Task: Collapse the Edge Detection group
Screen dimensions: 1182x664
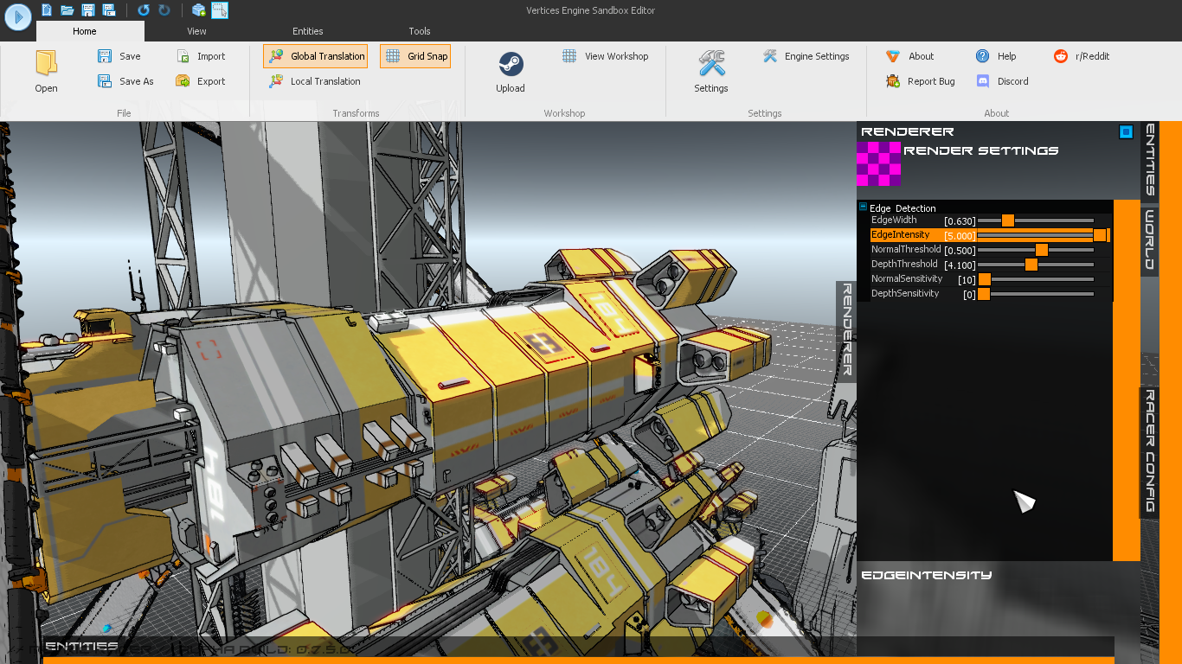Action: point(863,207)
